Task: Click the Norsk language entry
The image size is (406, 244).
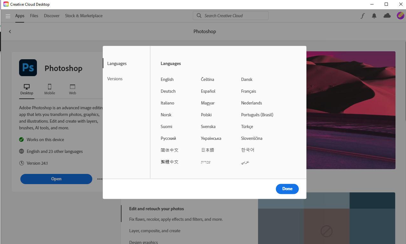Action: point(166,115)
